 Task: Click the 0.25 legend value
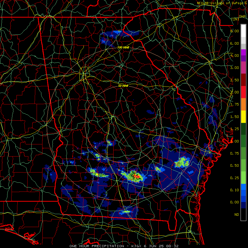pyautogui.click(x=234, y=178)
